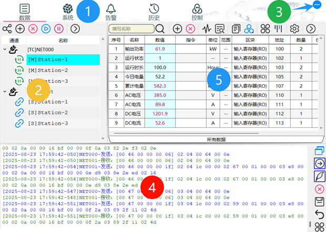Image resolution: width=326 pixels, height=232 pixels.
Task: Open the 控制 control tab
Action: click(x=197, y=12)
